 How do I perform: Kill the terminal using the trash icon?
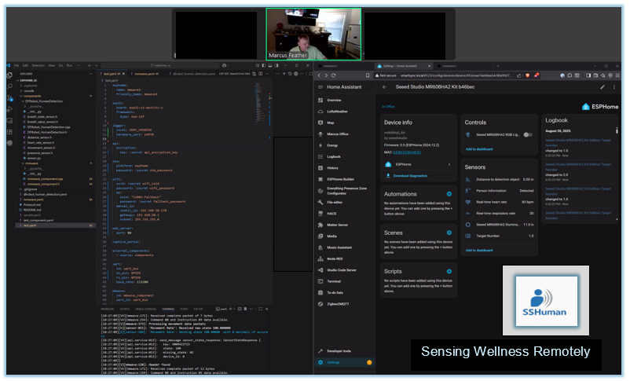[245, 309]
